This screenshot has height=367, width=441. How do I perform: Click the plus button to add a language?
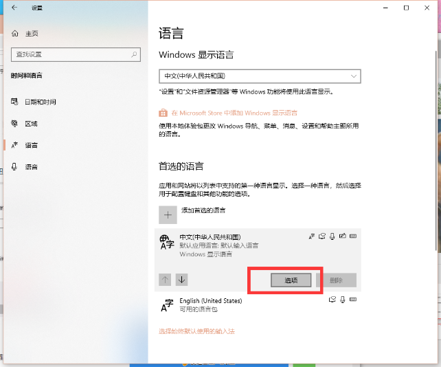click(x=168, y=215)
